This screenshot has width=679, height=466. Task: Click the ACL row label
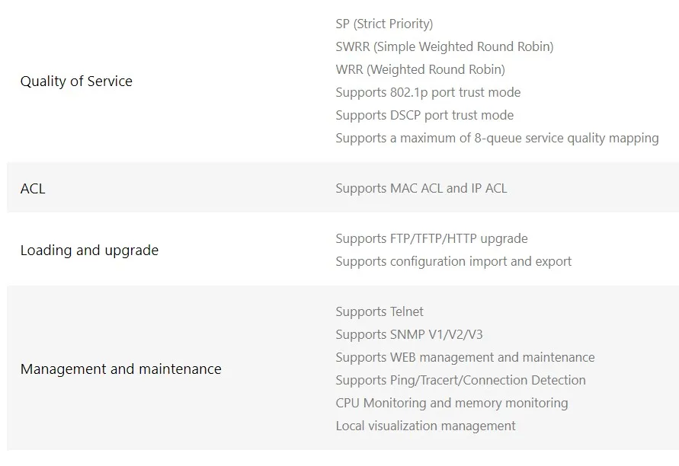[x=33, y=189]
